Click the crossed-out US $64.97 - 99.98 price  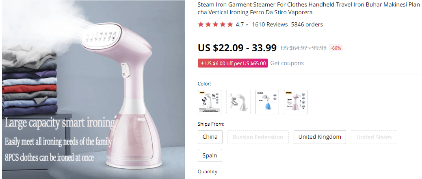tap(303, 48)
